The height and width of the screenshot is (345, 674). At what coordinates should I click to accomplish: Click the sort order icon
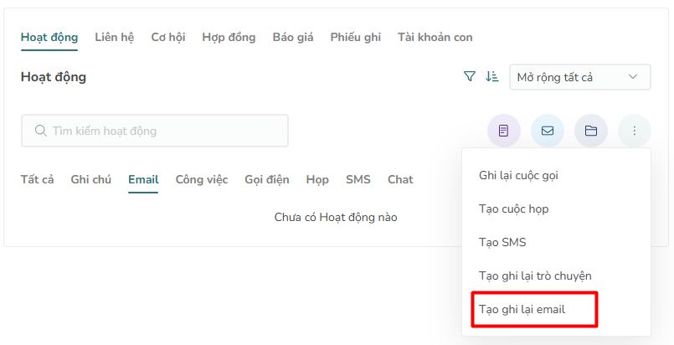(491, 77)
